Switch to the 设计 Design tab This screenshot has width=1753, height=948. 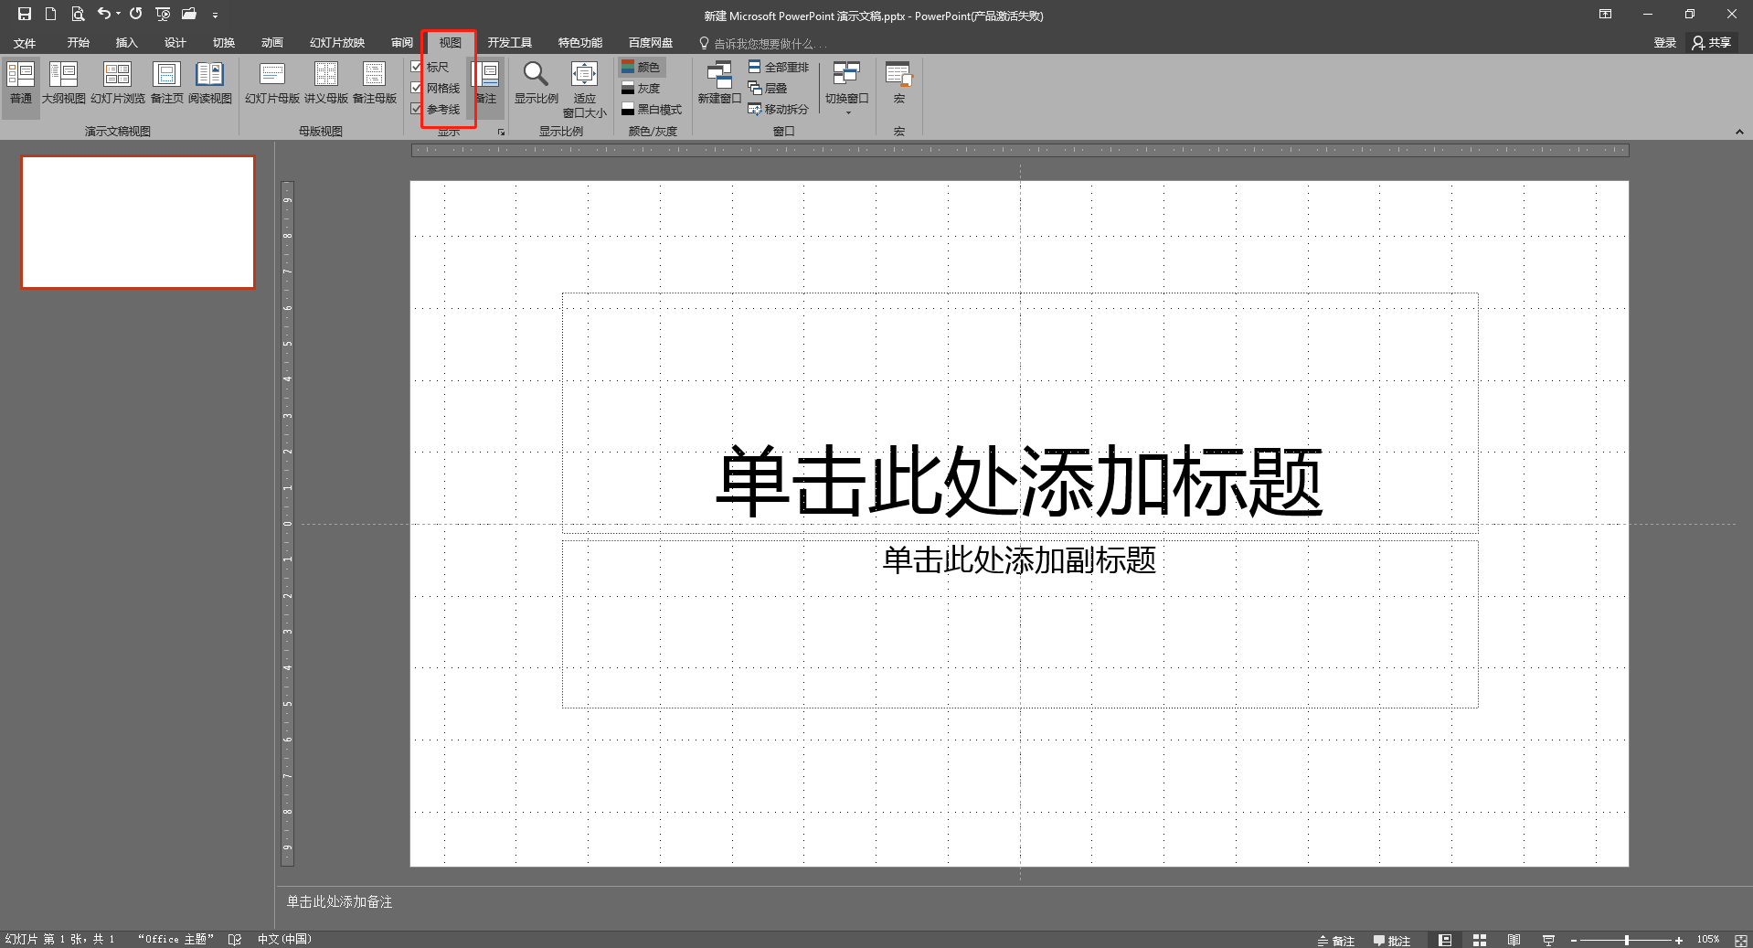[175, 43]
